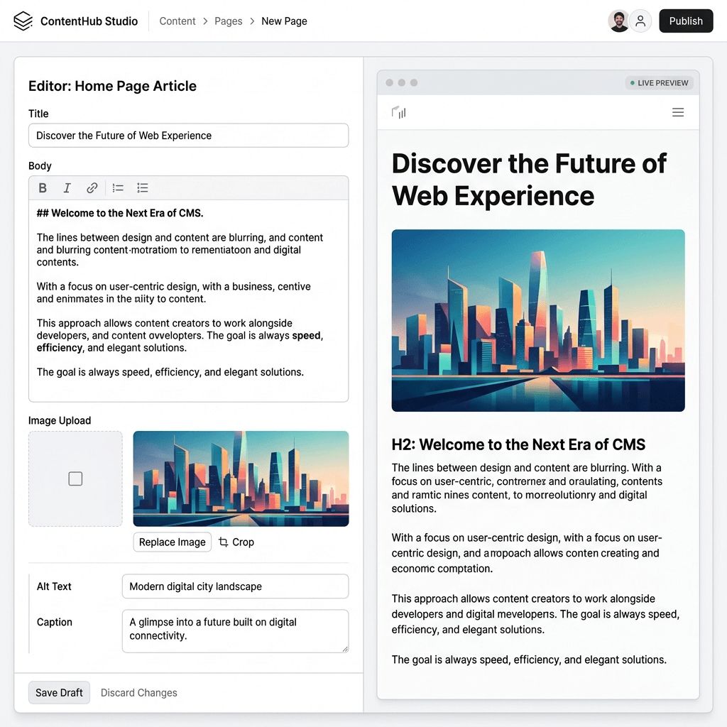Click the crop icon next to Crop
Screen dimensions: 727x727
223,542
